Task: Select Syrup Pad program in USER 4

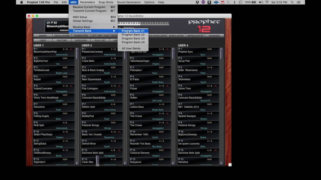Action: click(198, 61)
